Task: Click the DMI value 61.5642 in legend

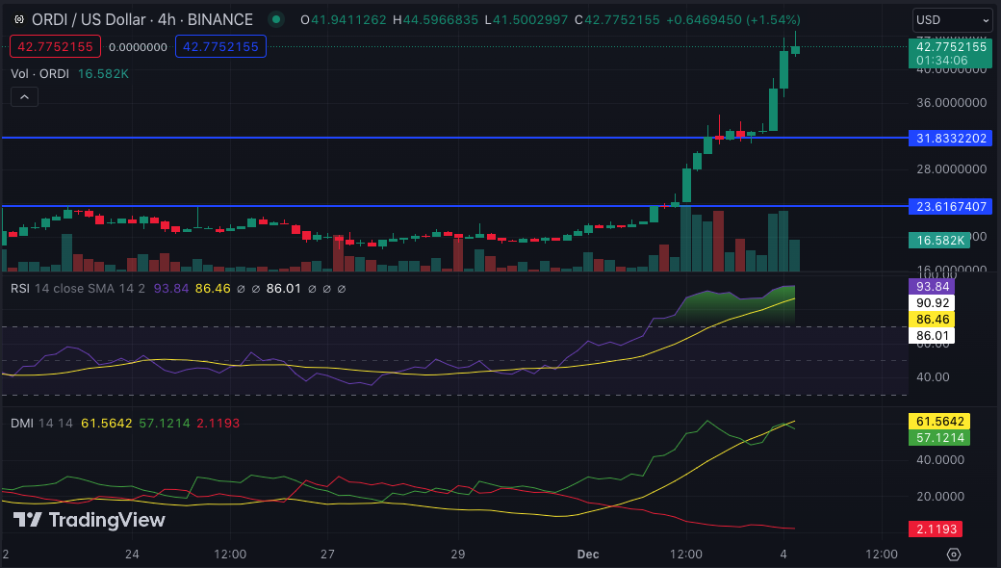Action: (x=107, y=424)
